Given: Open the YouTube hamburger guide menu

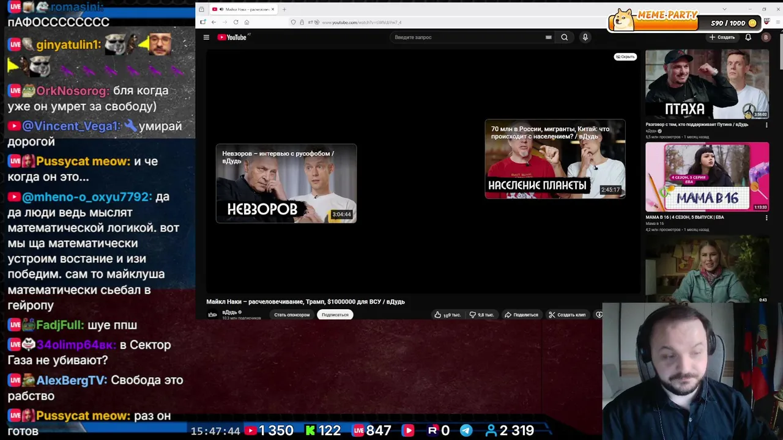Looking at the screenshot, I should coord(206,37).
